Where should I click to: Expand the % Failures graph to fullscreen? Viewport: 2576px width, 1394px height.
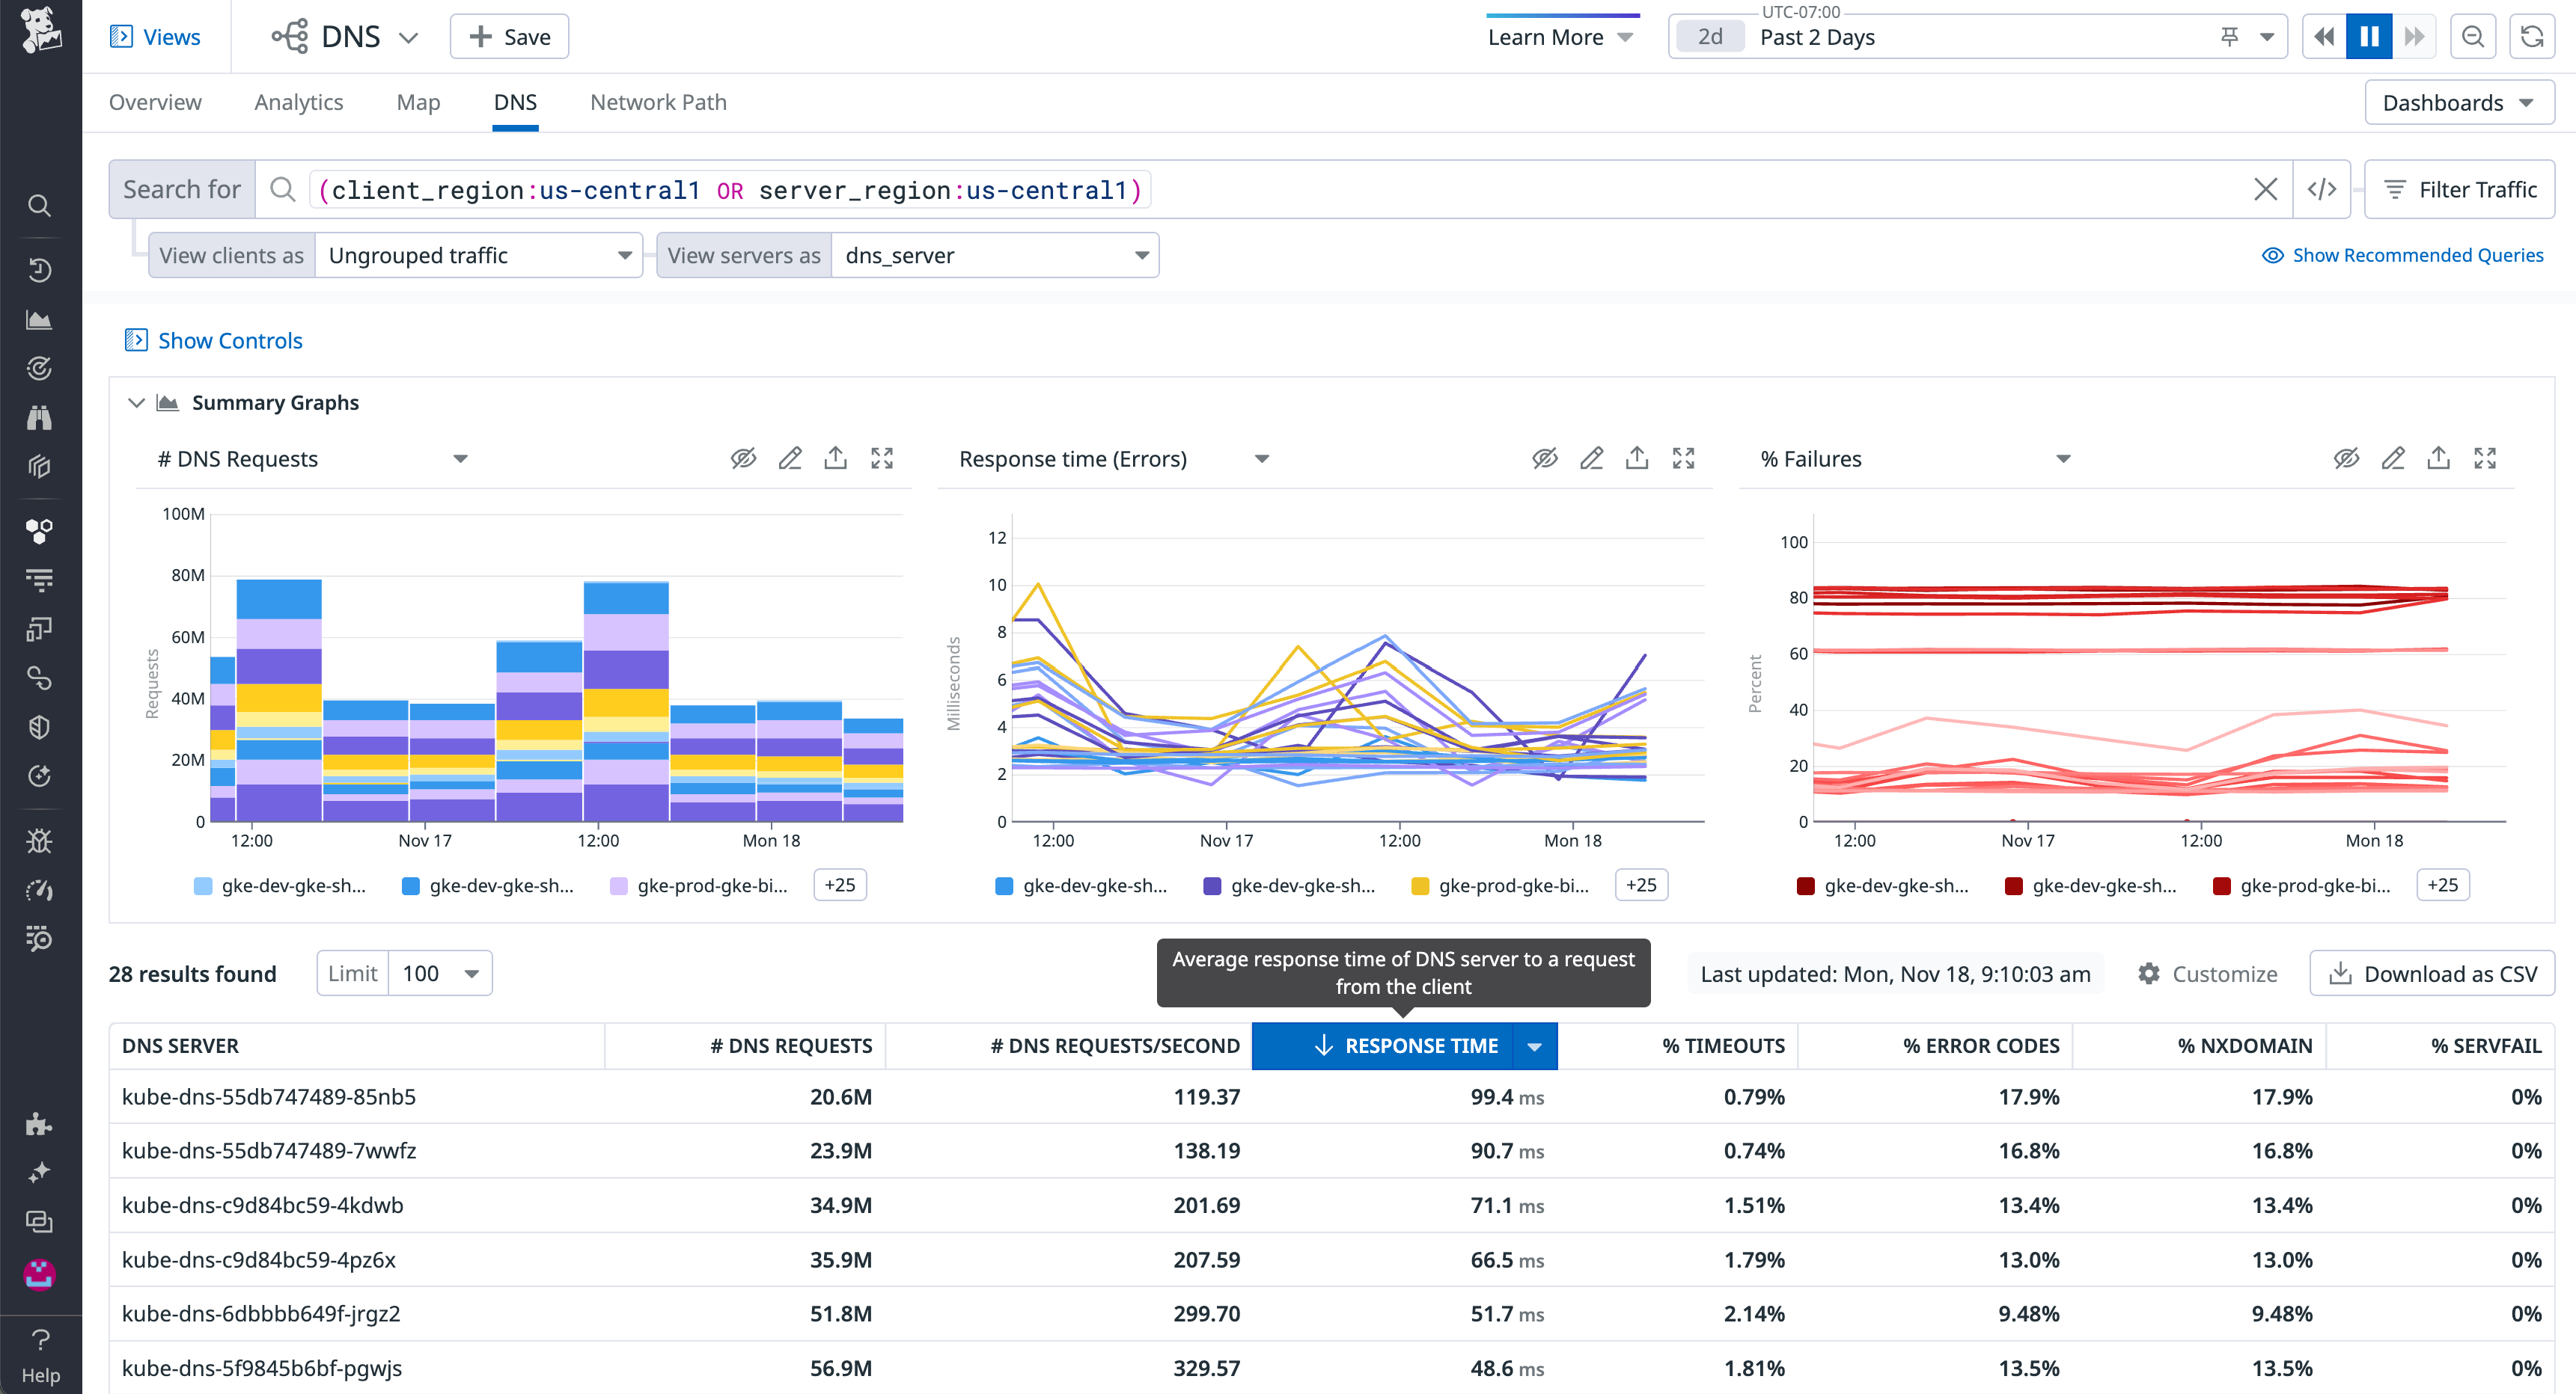[x=2487, y=458]
